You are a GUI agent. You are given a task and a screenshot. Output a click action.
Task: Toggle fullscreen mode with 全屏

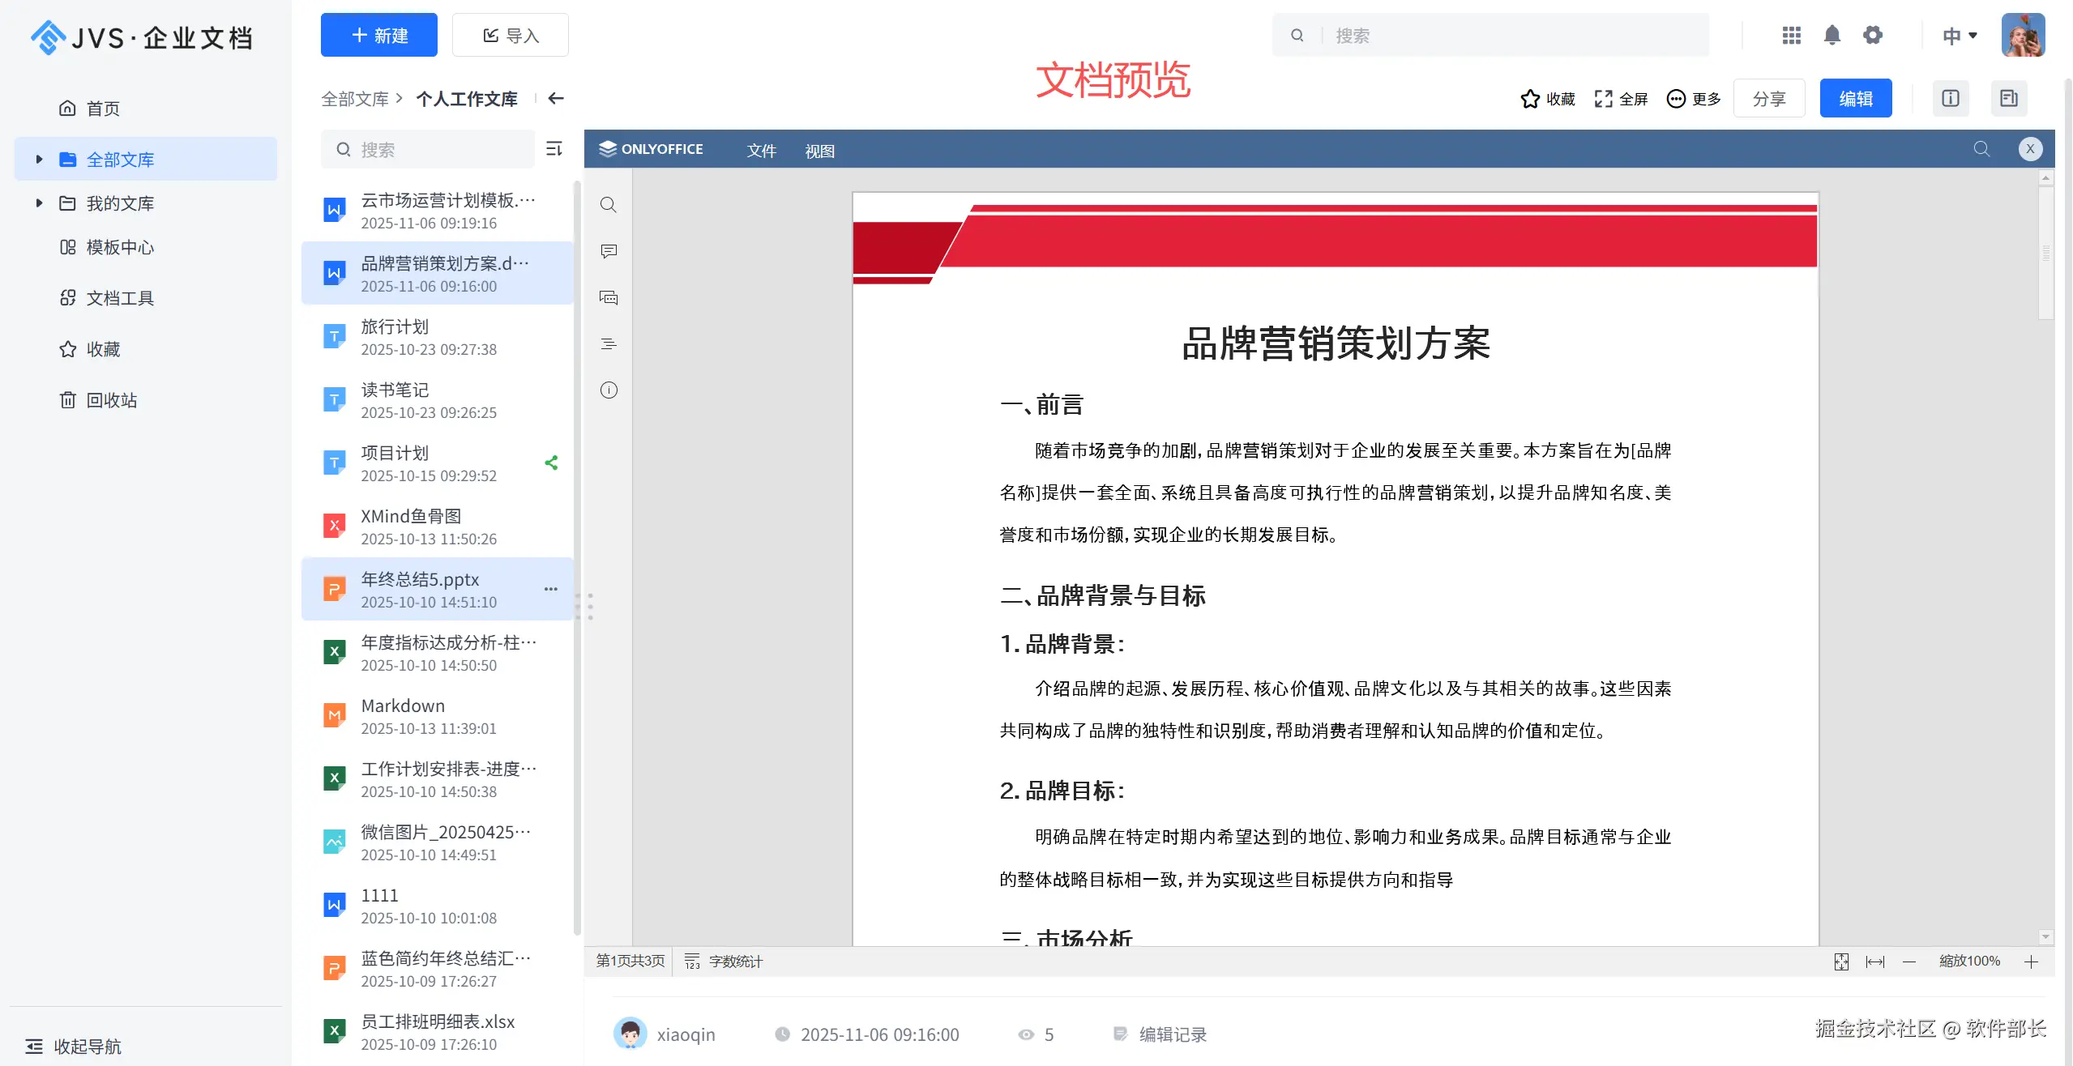[x=1621, y=99]
